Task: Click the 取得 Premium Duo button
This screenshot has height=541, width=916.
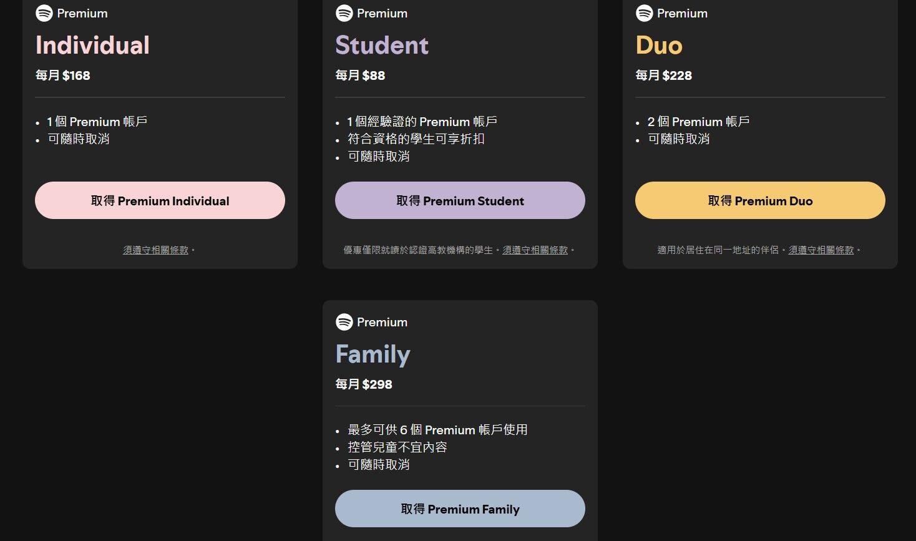Action: point(760,200)
